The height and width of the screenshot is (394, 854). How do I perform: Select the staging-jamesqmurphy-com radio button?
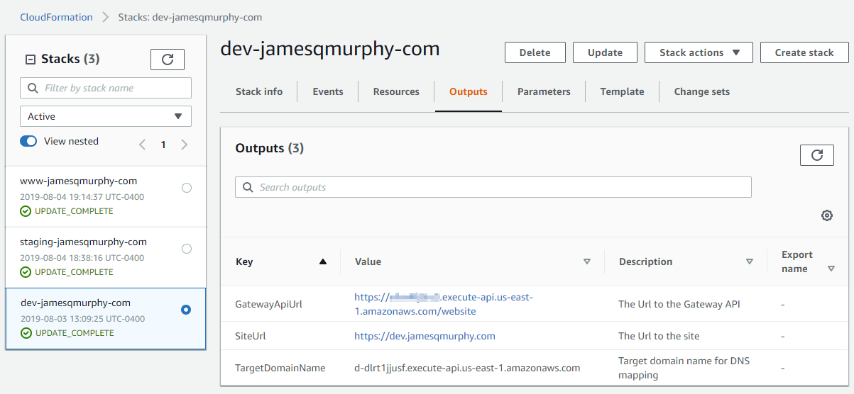click(x=187, y=249)
